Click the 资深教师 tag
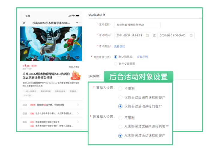Viewport: 219px width, 148px height. pyautogui.click(x=73, y=91)
